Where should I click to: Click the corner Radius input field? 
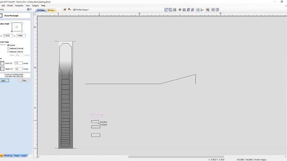coord(19,55)
